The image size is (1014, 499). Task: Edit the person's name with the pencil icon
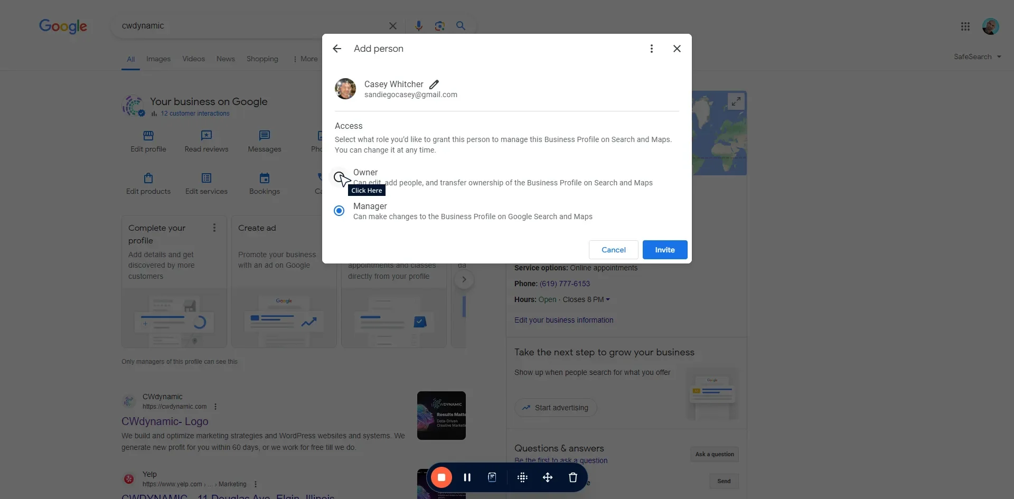(434, 84)
